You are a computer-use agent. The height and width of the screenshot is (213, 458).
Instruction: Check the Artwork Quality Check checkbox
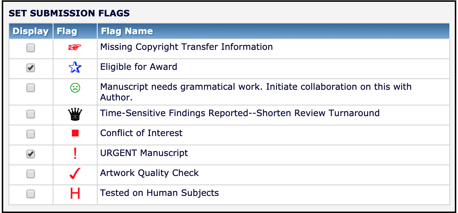click(x=31, y=174)
